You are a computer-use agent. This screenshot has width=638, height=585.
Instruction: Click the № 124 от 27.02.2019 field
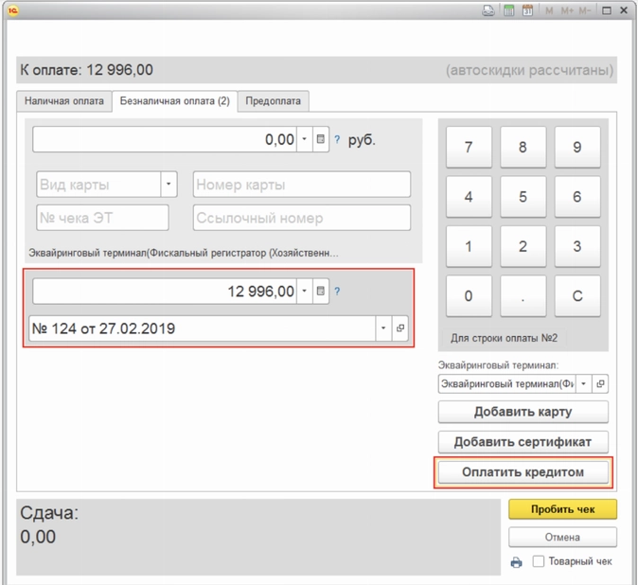(x=203, y=328)
